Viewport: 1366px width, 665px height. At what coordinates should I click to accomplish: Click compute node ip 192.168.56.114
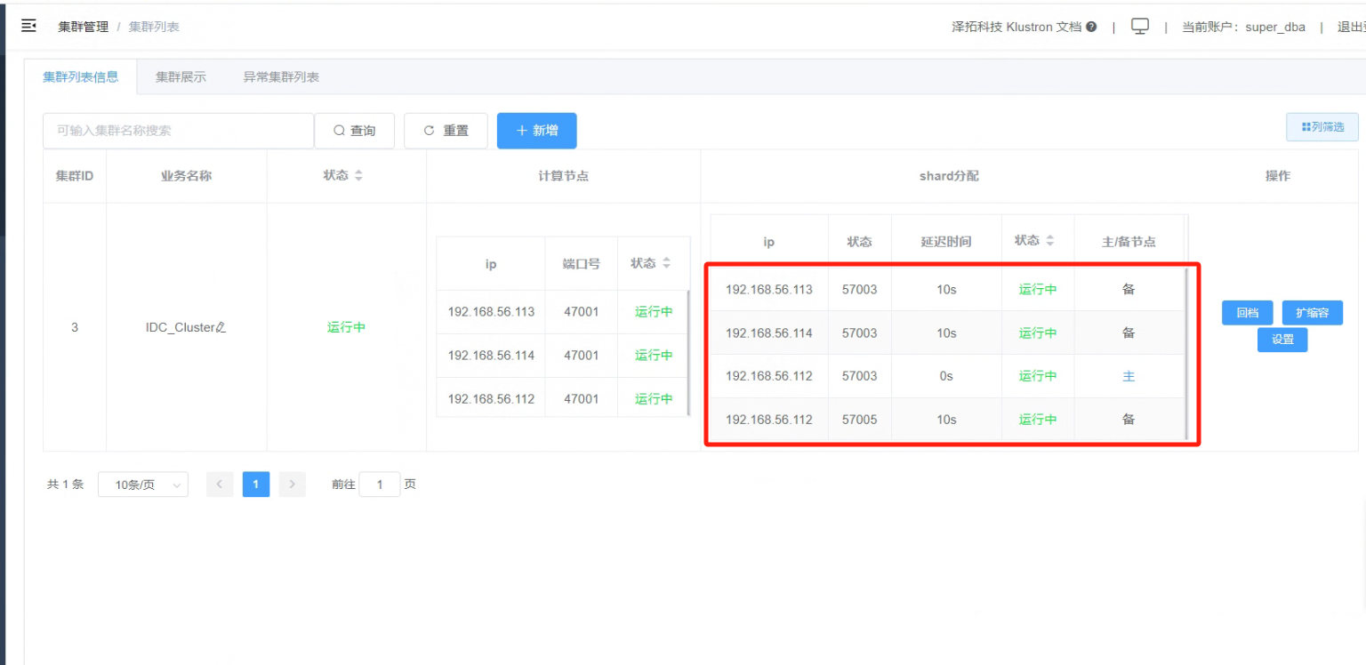click(491, 356)
